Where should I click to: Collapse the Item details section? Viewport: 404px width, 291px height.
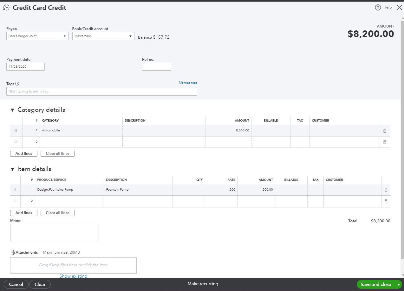pyautogui.click(x=12, y=169)
